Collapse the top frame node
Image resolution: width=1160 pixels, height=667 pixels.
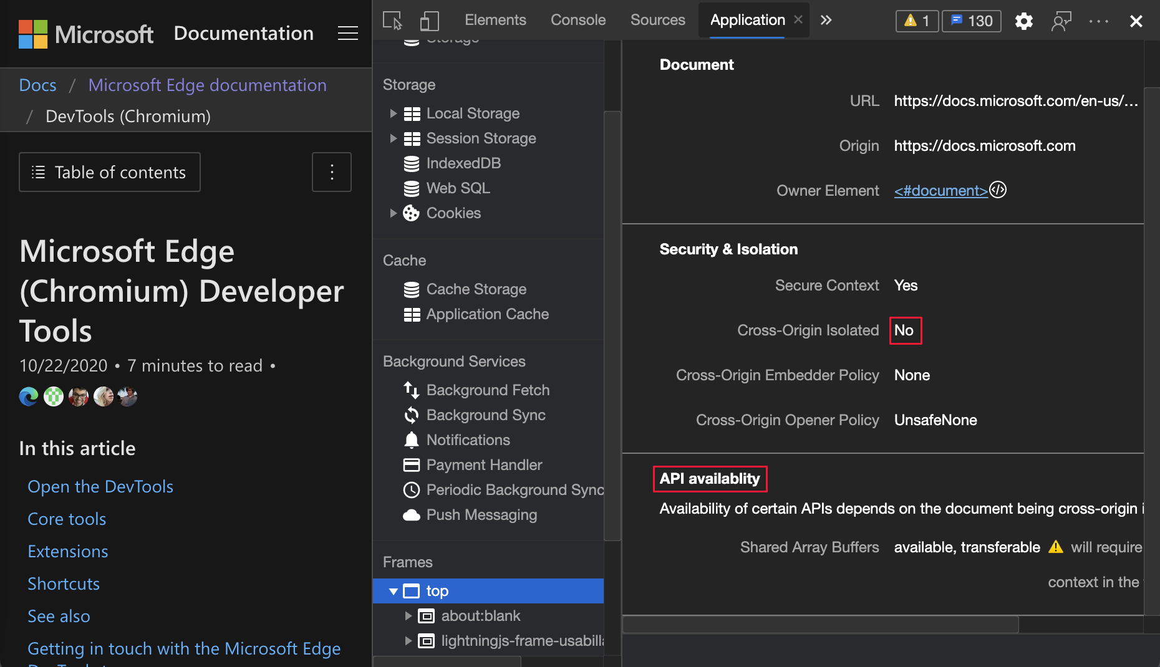(393, 591)
